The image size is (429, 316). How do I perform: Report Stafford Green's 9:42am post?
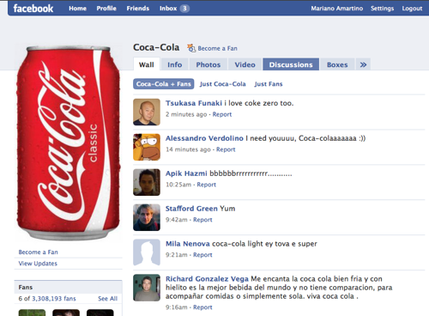coord(202,220)
